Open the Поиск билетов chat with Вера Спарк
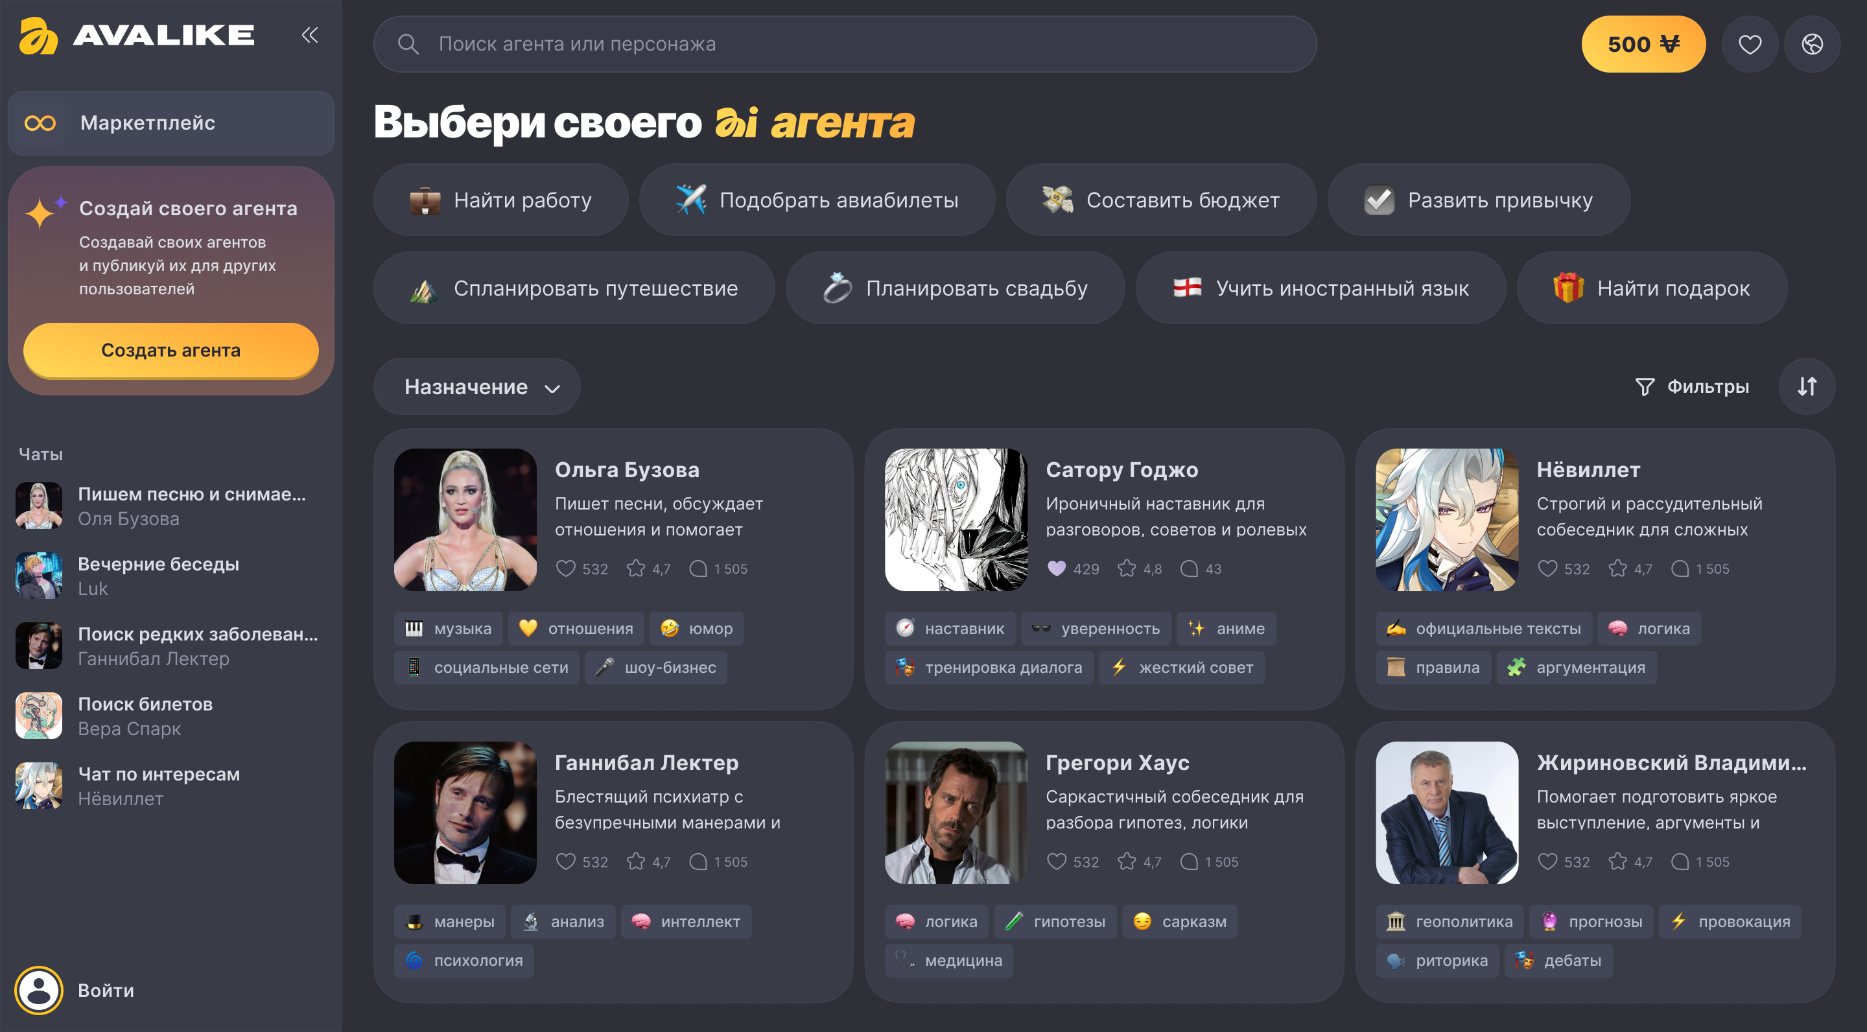 169,716
